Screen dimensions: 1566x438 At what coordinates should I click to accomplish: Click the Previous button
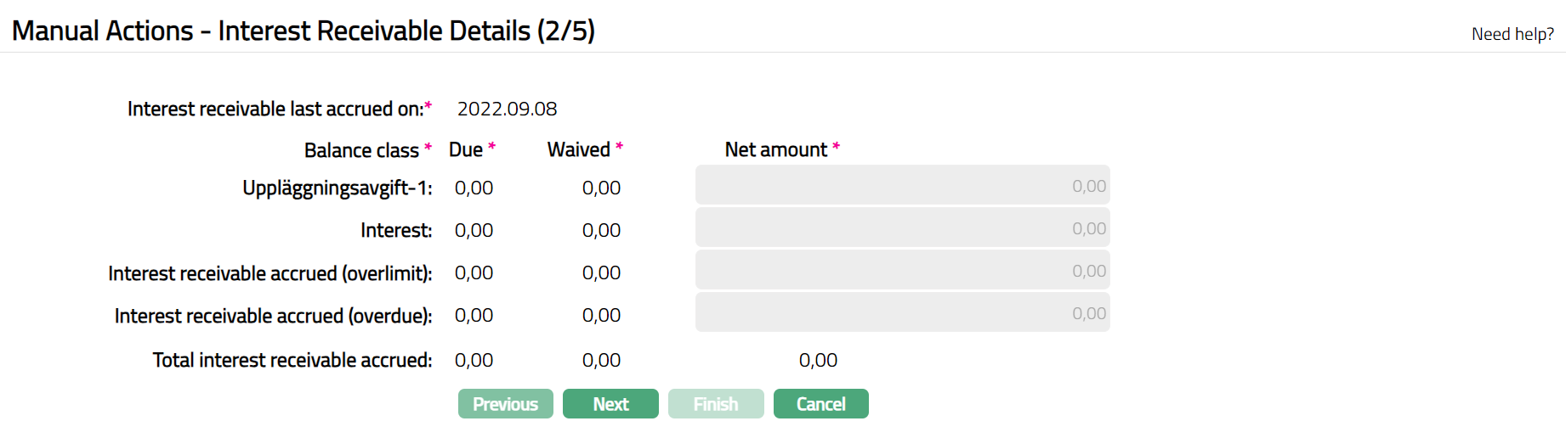(505, 404)
